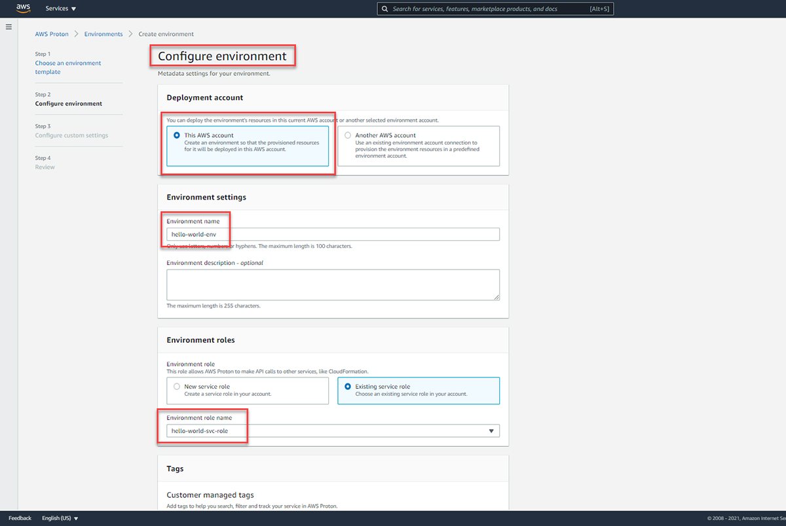Click inside the Environment description textarea
Viewport: 786px width, 526px height.
tap(333, 284)
